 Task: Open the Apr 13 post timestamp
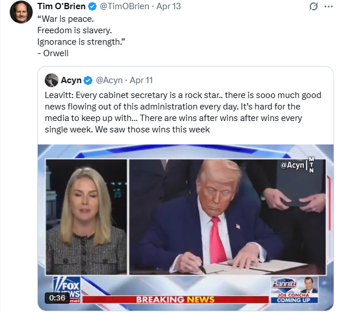coord(168,6)
